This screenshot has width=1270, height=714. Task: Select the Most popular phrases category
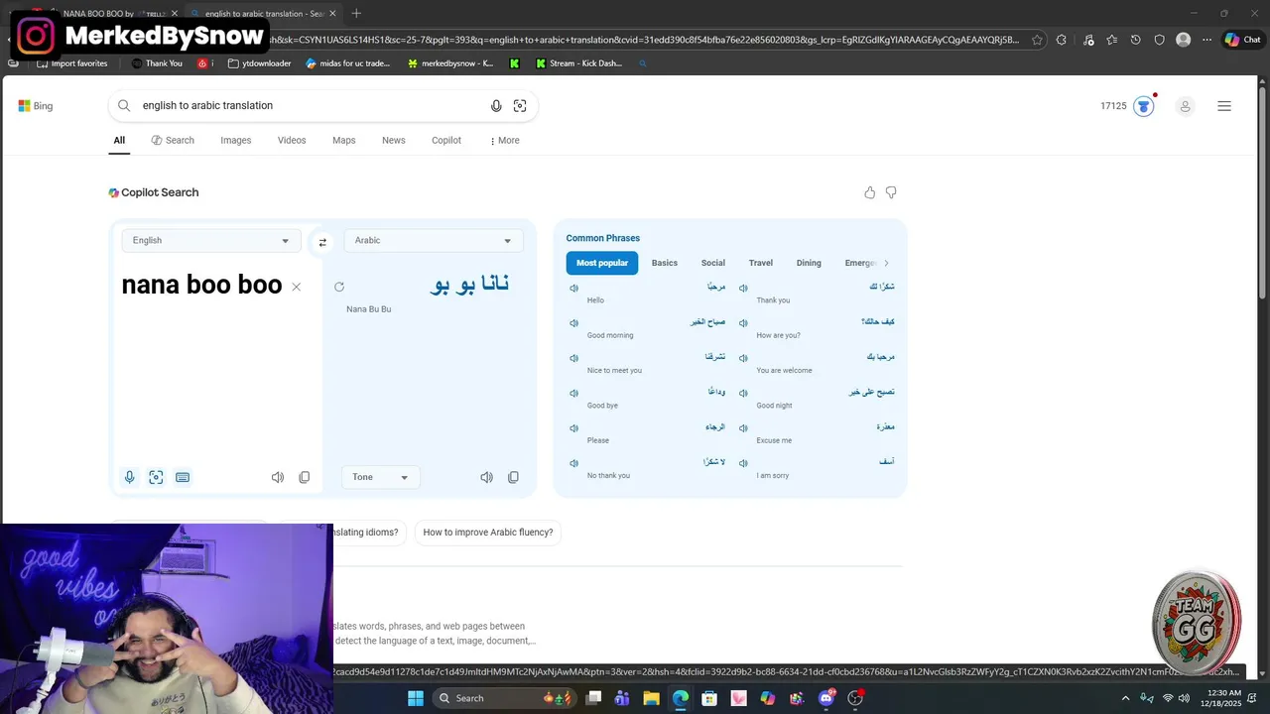pyautogui.click(x=602, y=263)
